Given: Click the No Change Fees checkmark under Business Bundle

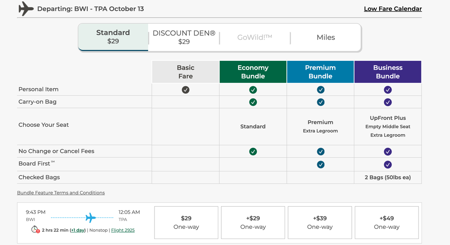Looking at the screenshot, I should (387, 152).
